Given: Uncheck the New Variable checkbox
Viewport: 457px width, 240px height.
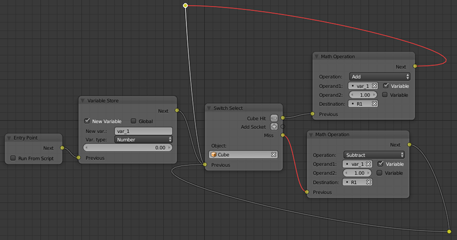Looking at the screenshot, I should [87, 121].
